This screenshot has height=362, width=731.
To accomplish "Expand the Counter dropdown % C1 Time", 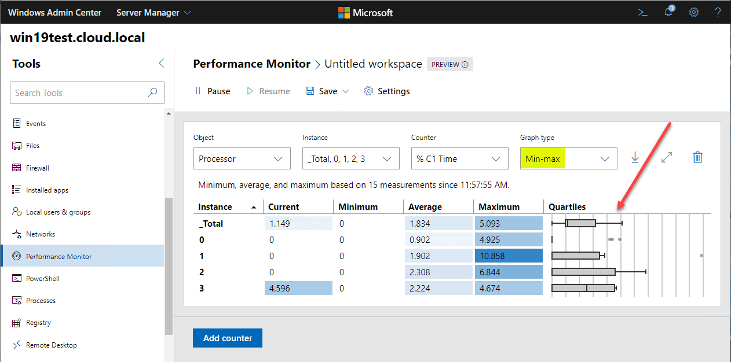I will tap(459, 159).
